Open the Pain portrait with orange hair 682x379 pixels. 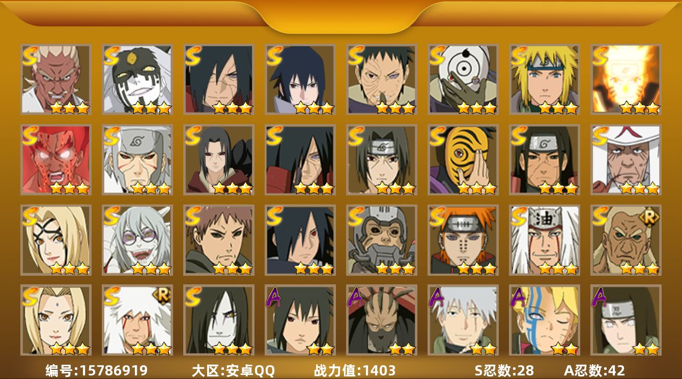point(463,240)
